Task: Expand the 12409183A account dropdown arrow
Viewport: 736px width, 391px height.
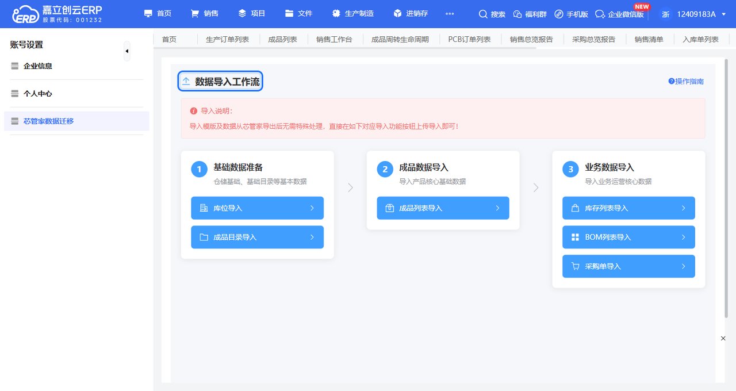Action: (723, 14)
